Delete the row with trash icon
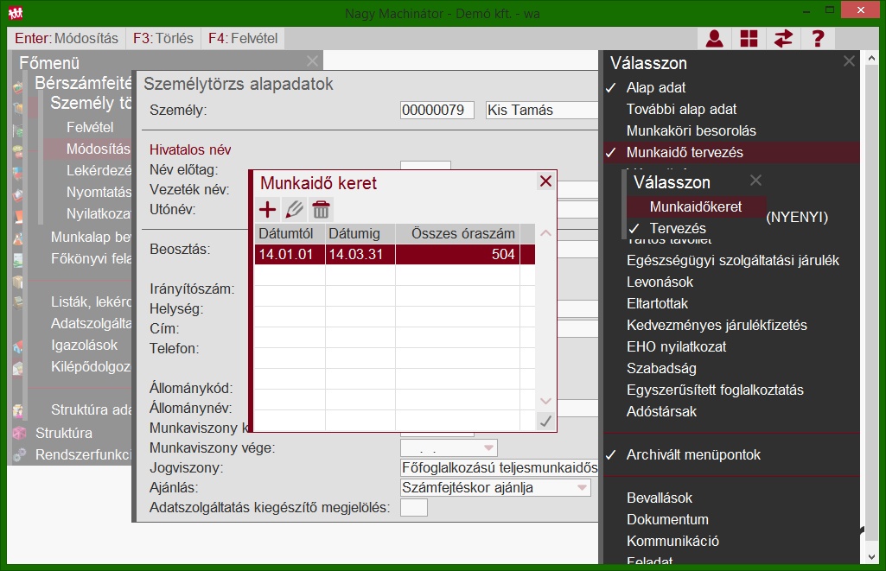The image size is (886, 571). click(x=321, y=210)
